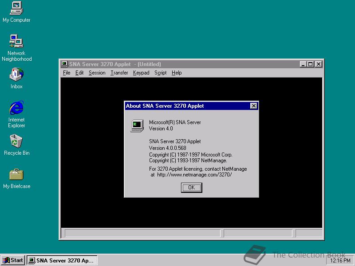The height and width of the screenshot is (266, 355).
Task: Click the terminal icon in About dialog
Action: click(x=137, y=125)
